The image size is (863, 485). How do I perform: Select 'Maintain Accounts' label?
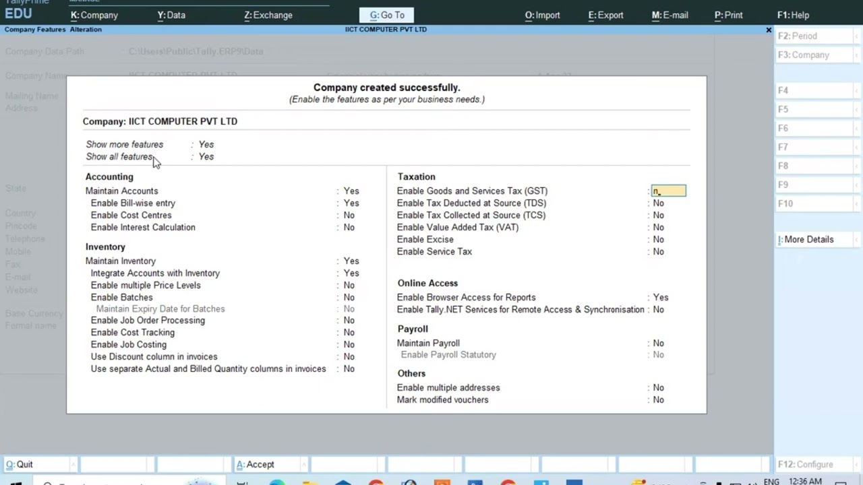pos(121,191)
